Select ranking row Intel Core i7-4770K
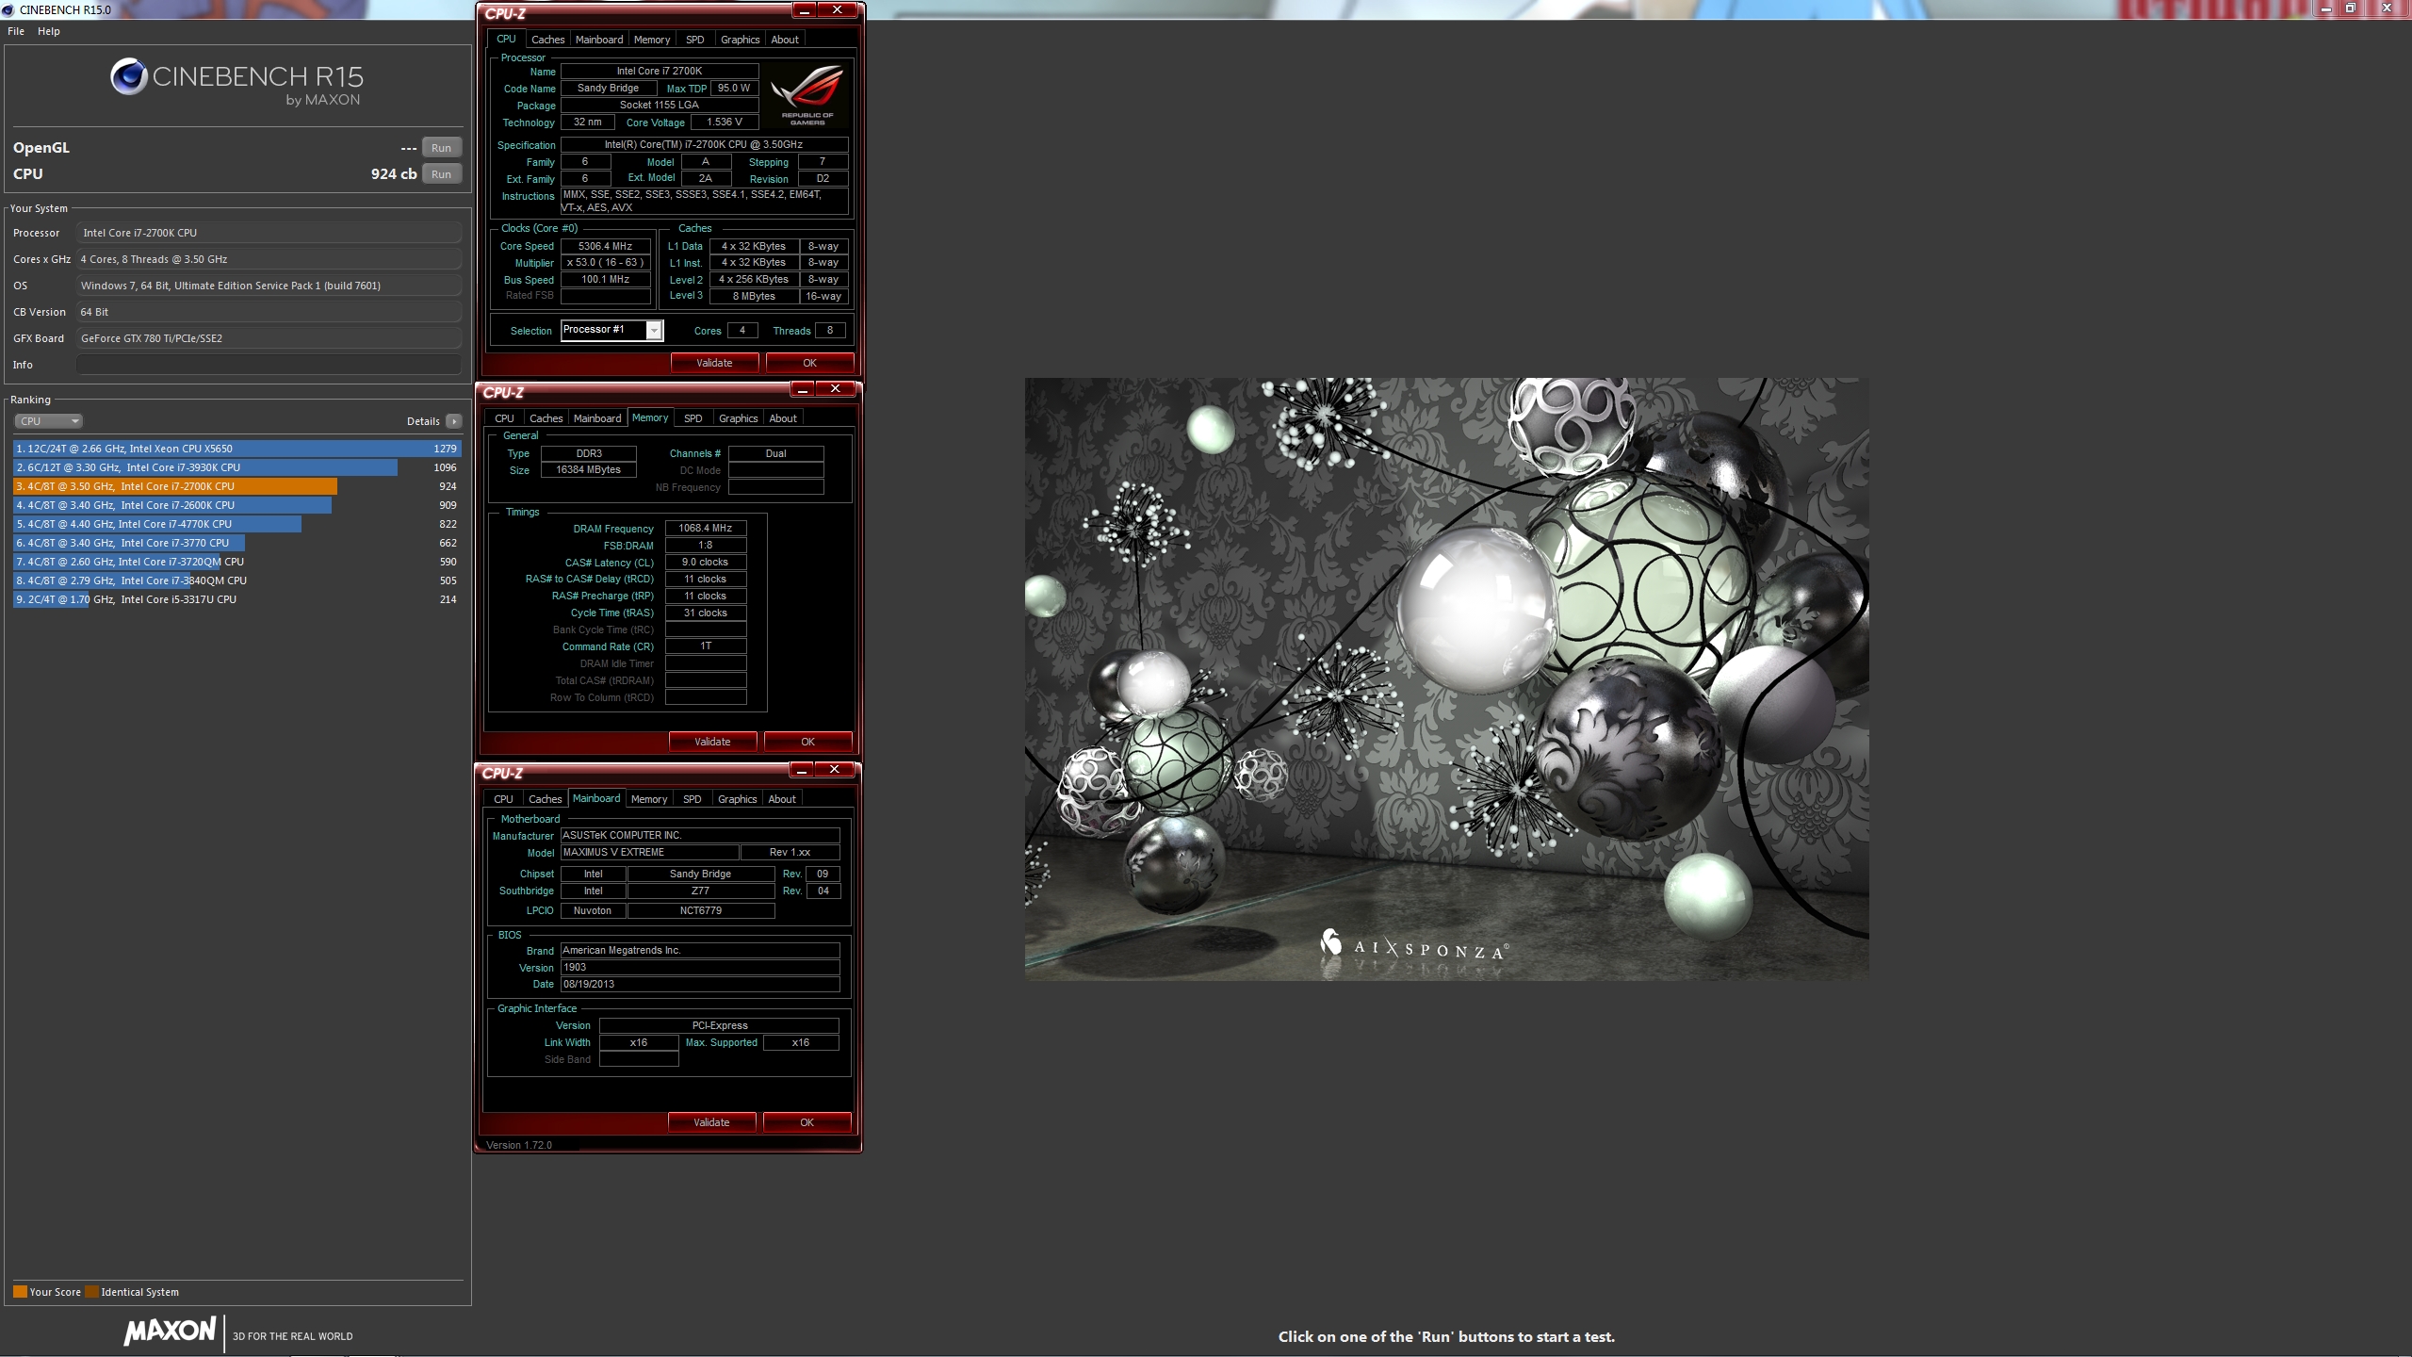The width and height of the screenshot is (2412, 1357). 236,524
